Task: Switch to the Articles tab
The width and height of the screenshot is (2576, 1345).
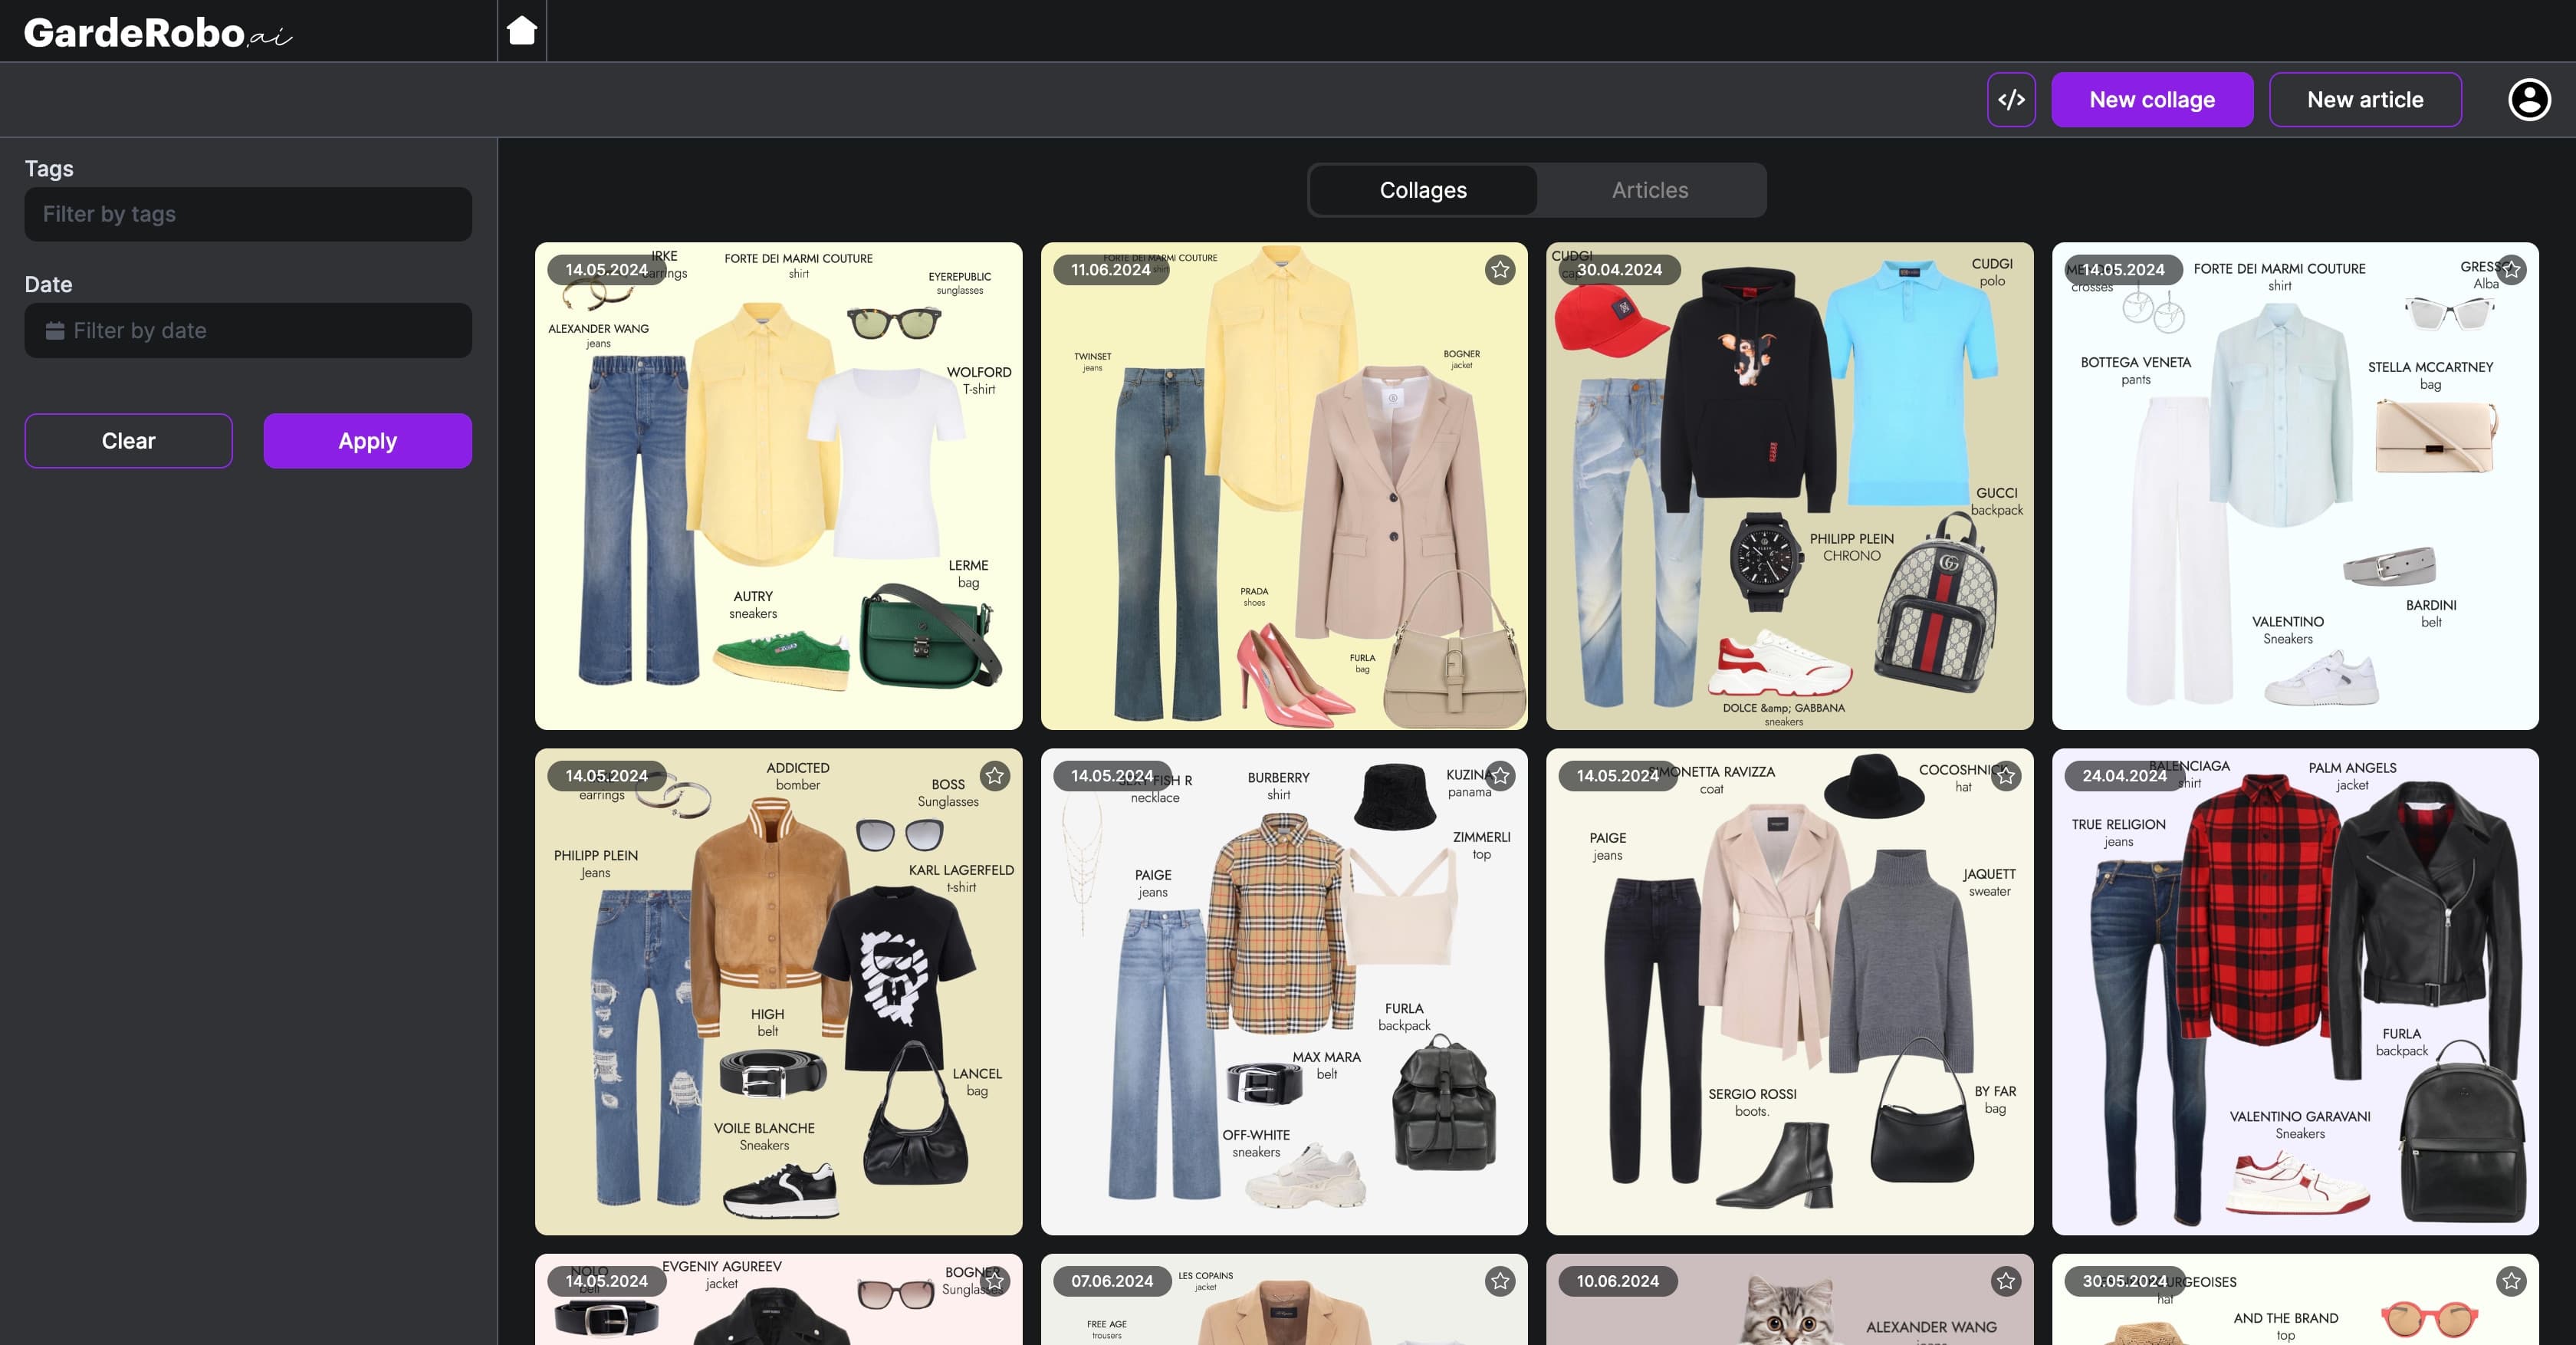Action: (x=1650, y=190)
